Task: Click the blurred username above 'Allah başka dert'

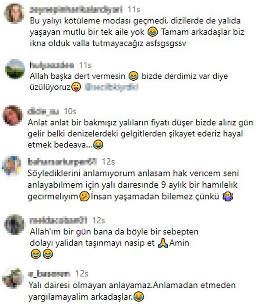Action: click(x=52, y=65)
